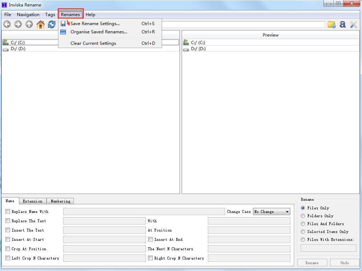Switch to the Numbering tab
Screen dimensions: 362x271
click(x=61, y=201)
